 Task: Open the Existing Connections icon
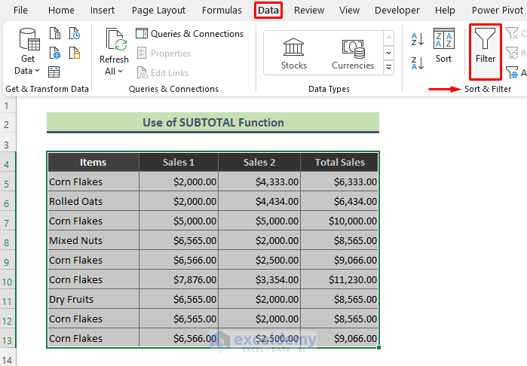pos(74,53)
